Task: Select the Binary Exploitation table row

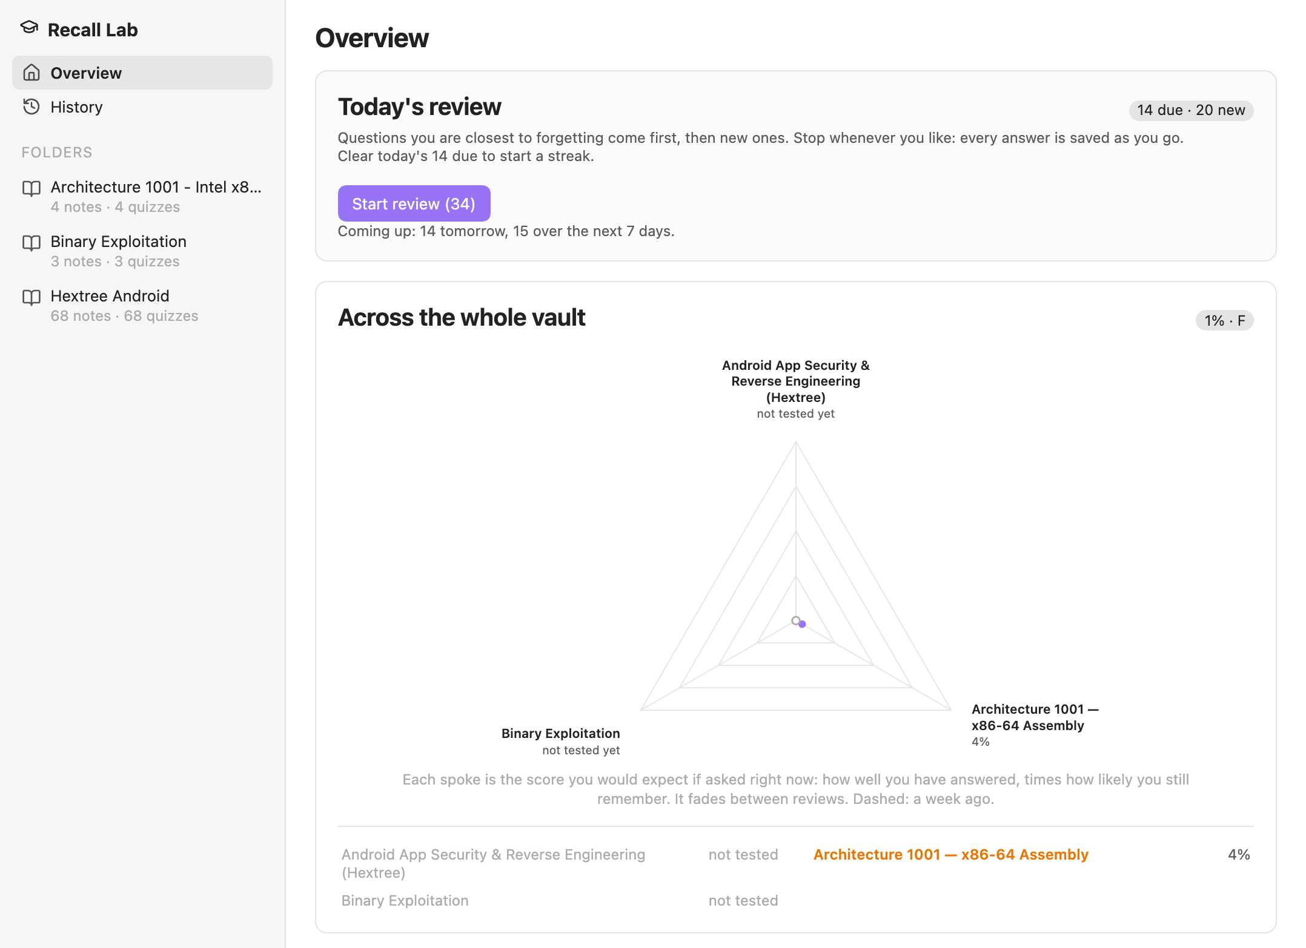Action: coord(560,900)
